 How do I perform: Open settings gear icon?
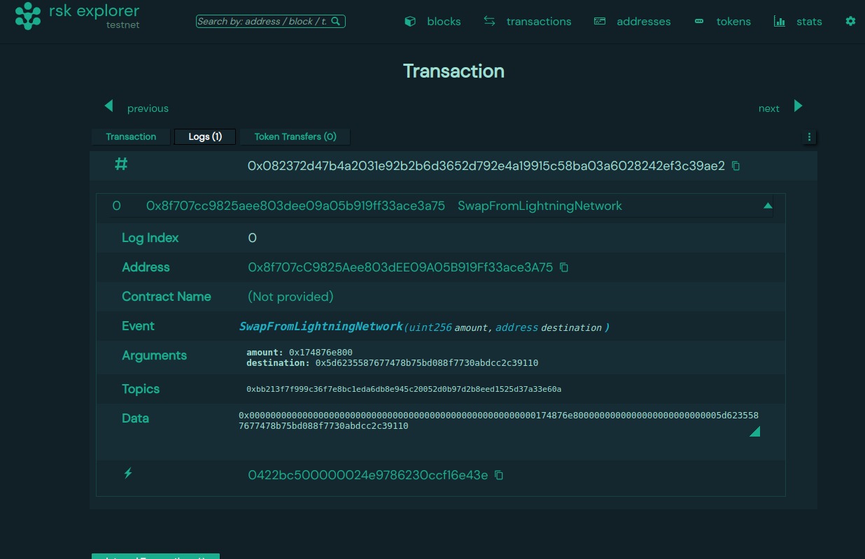850,21
